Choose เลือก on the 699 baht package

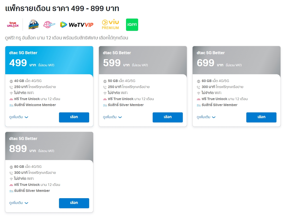click(x=261, y=117)
